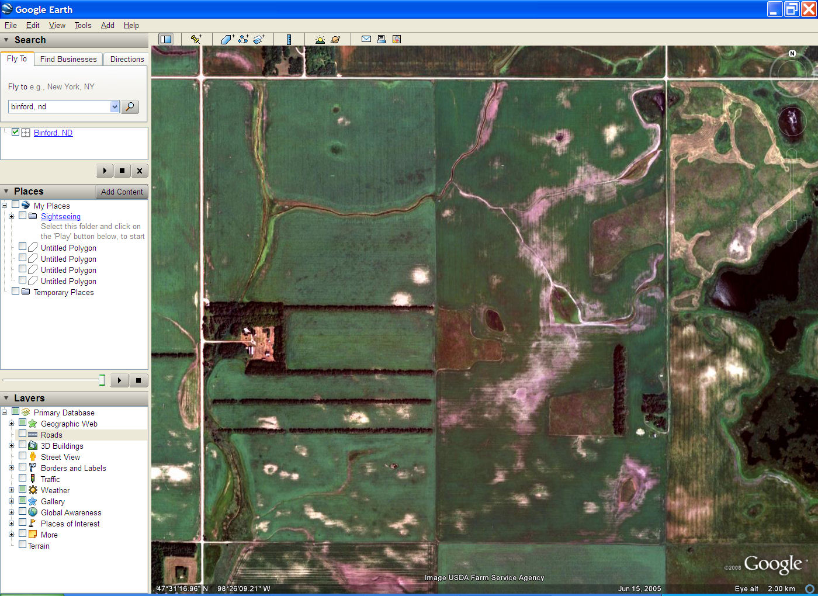
Task: Expand the Sightseeing folder tree node
Action: coord(11,216)
